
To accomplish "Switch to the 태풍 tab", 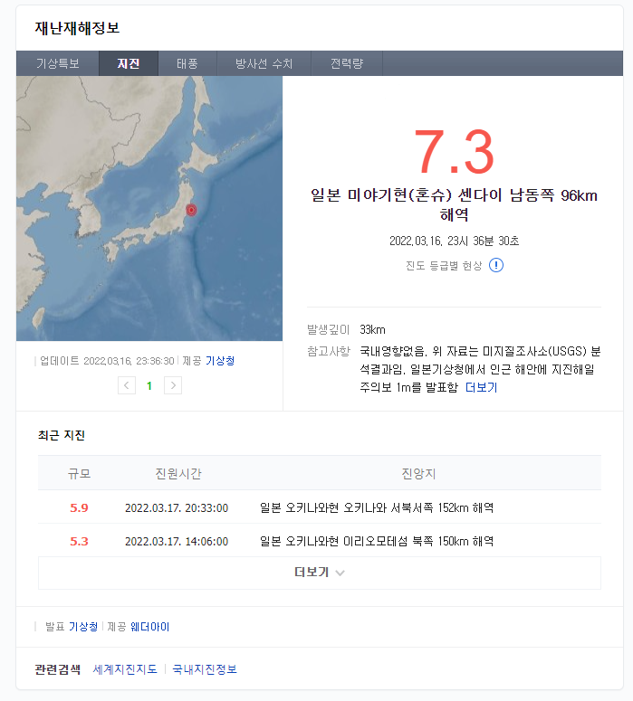I will coord(187,63).
